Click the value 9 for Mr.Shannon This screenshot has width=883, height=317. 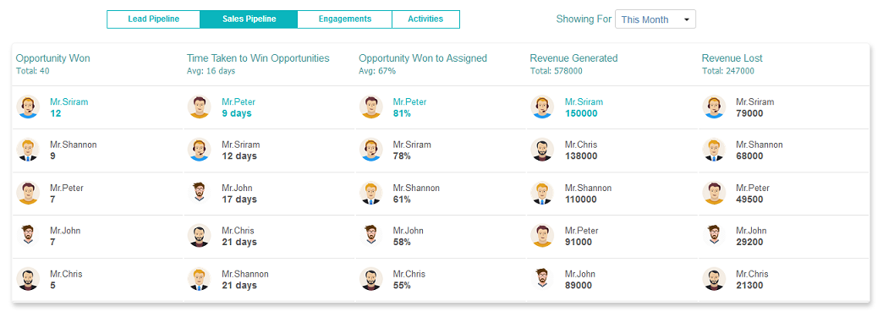pos(52,156)
